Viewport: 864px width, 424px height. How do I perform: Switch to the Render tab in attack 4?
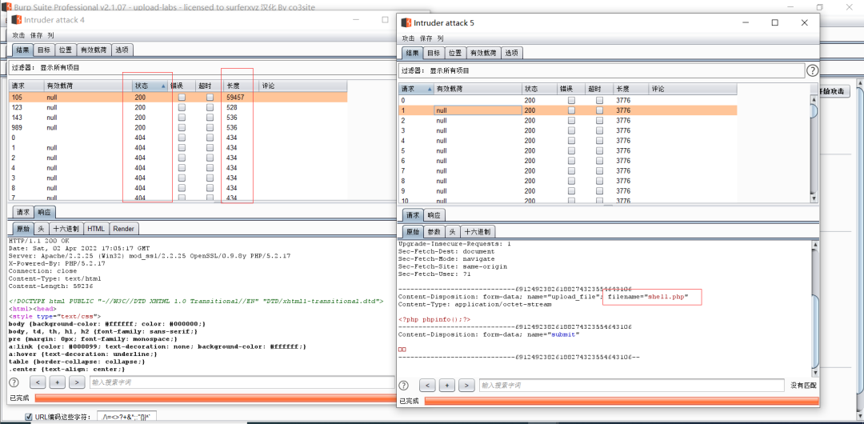coord(123,229)
